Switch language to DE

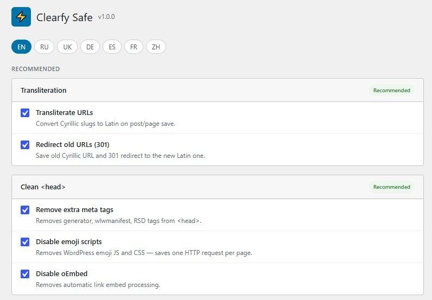coord(90,47)
